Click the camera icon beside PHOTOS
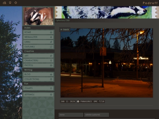This screenshot has height=119, width=159. click(x=51, y=65)
